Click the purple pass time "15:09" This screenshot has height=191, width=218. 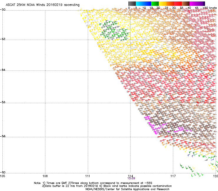click(x=131, y=178)
